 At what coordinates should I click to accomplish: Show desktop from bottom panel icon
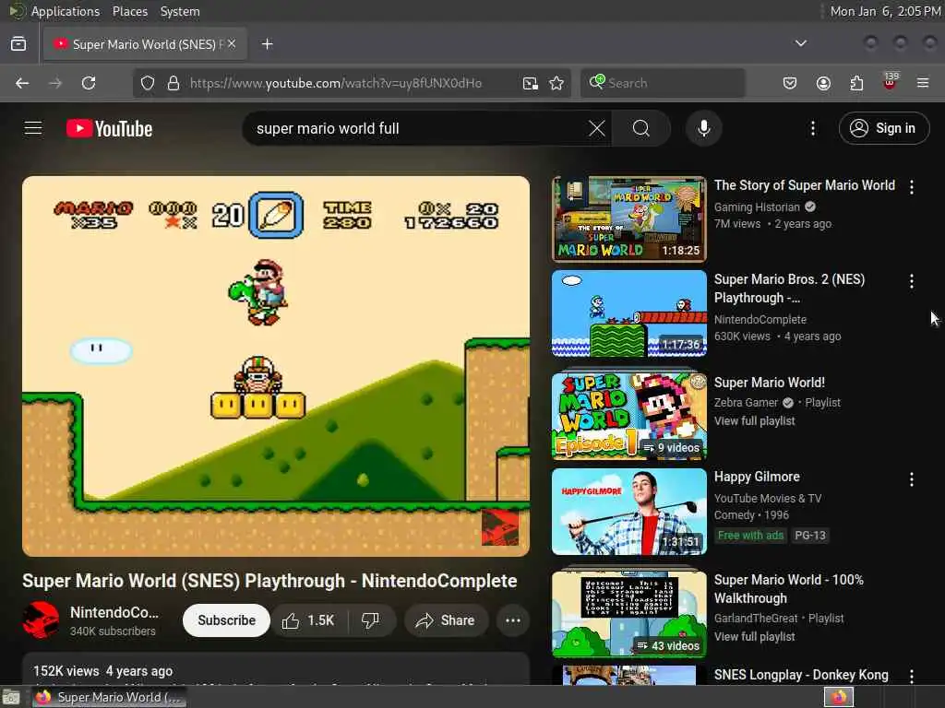(11, 698)
